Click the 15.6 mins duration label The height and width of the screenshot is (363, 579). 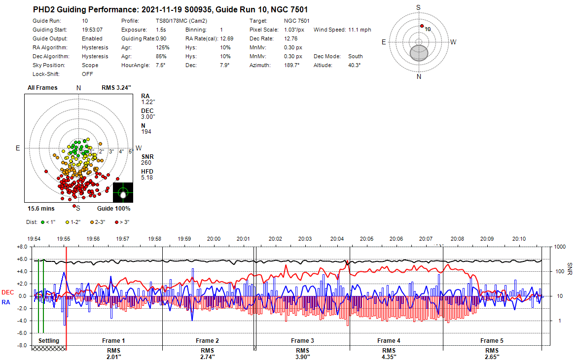coord(41,208)
